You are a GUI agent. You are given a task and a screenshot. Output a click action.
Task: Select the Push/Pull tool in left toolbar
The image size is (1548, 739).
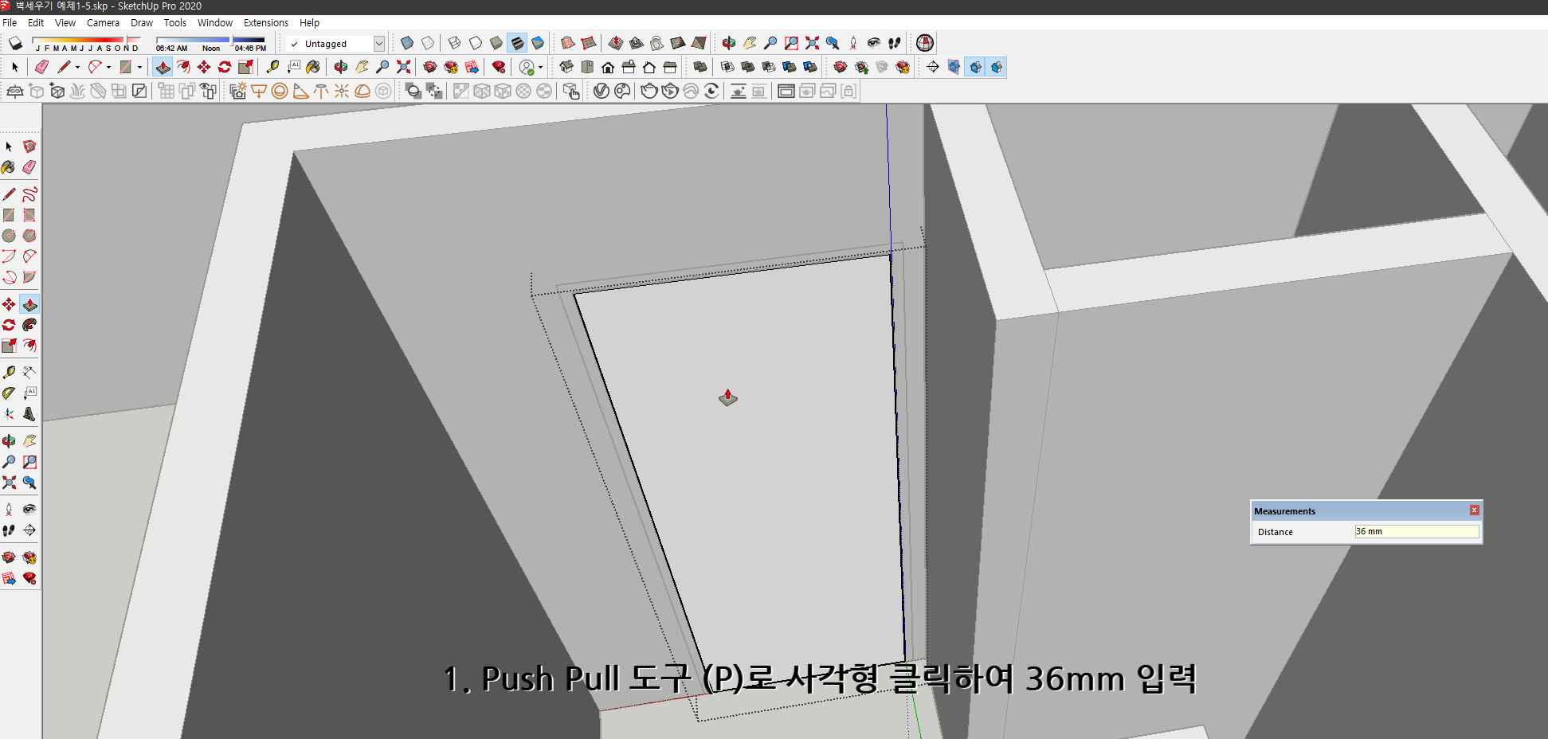tap(29, 304)
